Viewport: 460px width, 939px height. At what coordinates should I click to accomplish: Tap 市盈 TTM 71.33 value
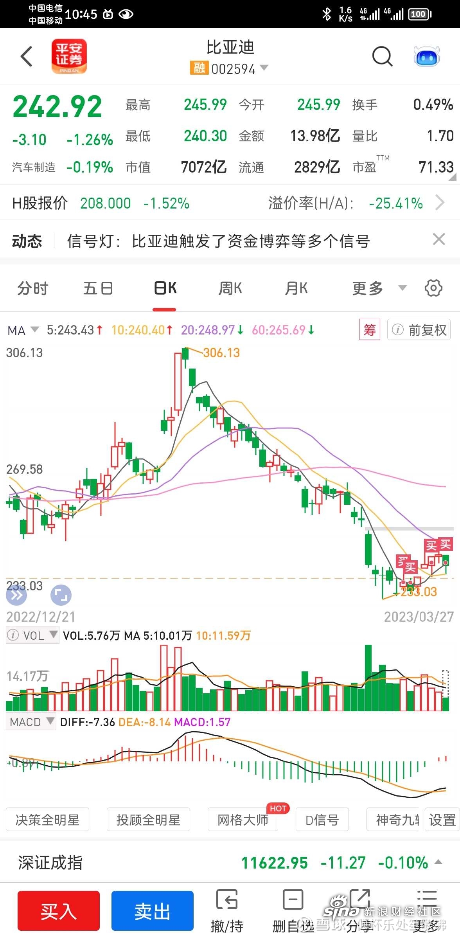(436, 167)
